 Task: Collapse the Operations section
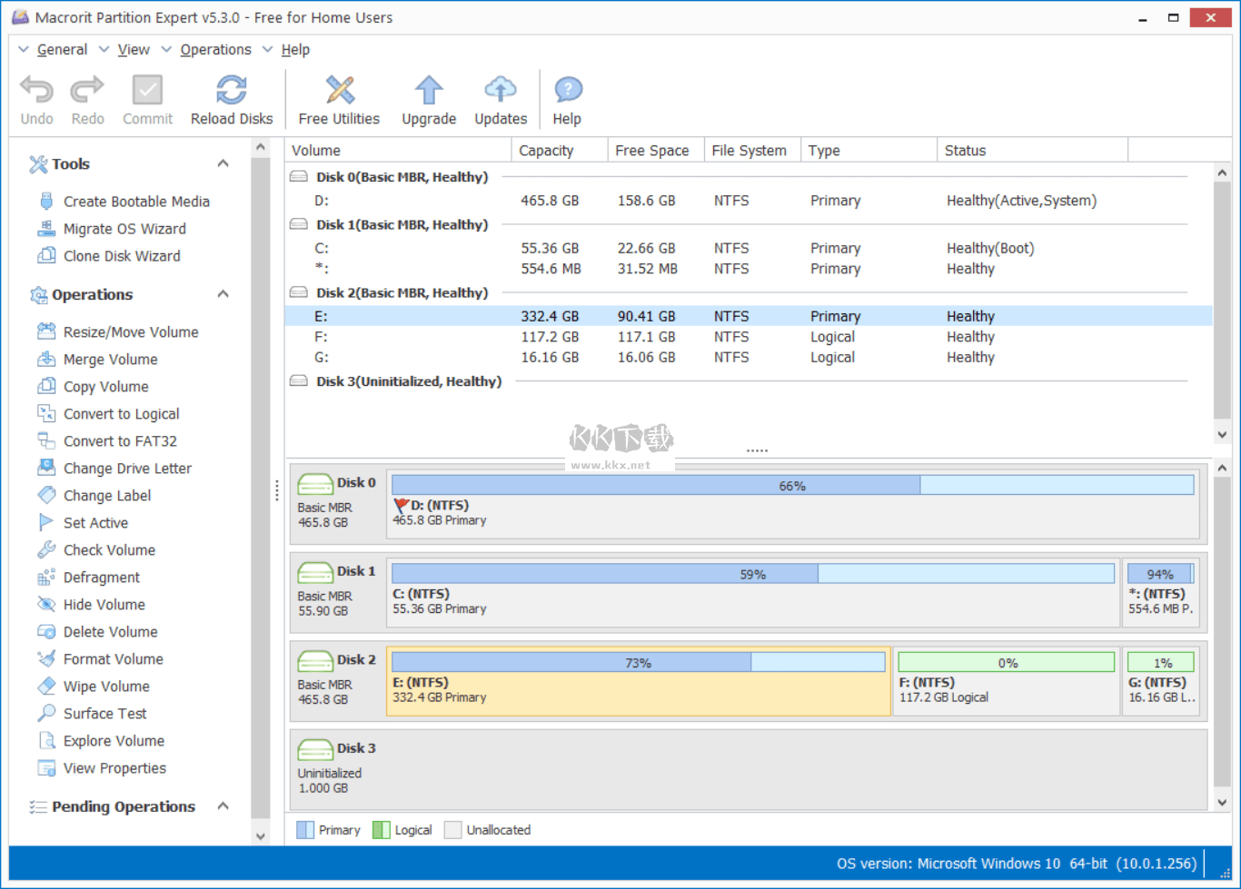tap(223, 294)
